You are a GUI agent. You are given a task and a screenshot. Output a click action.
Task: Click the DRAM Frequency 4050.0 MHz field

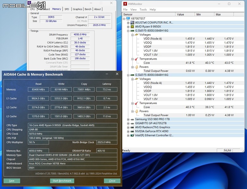tap(80, 35)
